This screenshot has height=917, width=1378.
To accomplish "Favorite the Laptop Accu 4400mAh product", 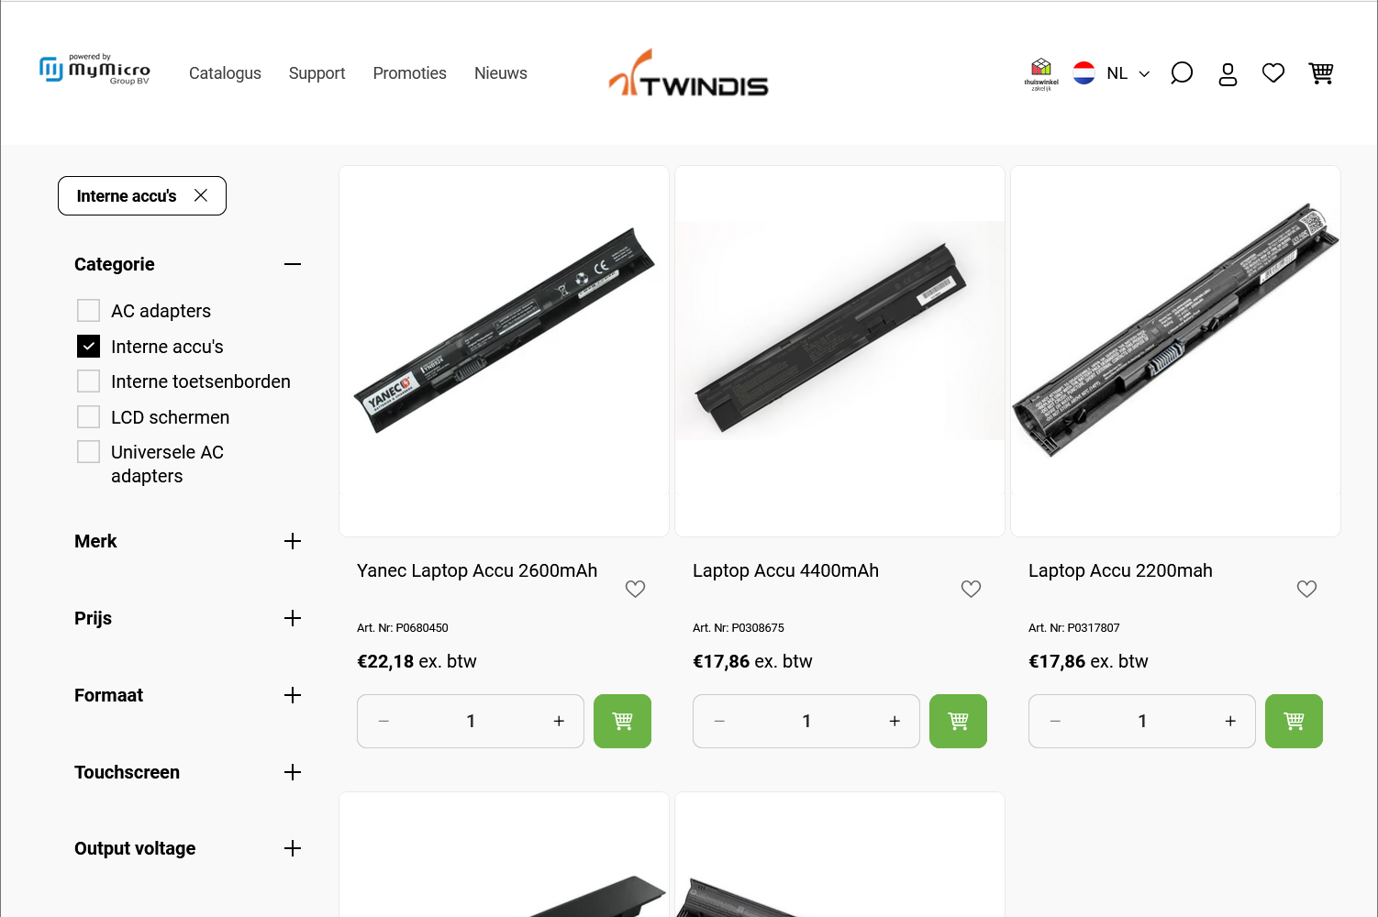I will (971, 589).
